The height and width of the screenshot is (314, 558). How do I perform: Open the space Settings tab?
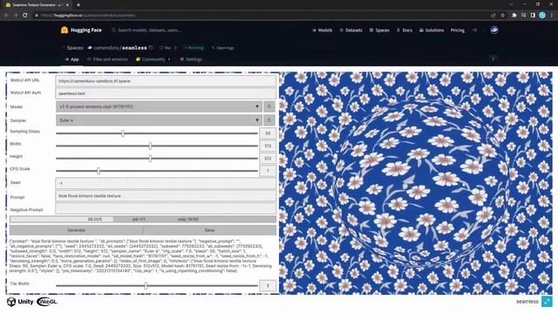tap(191, 59)
